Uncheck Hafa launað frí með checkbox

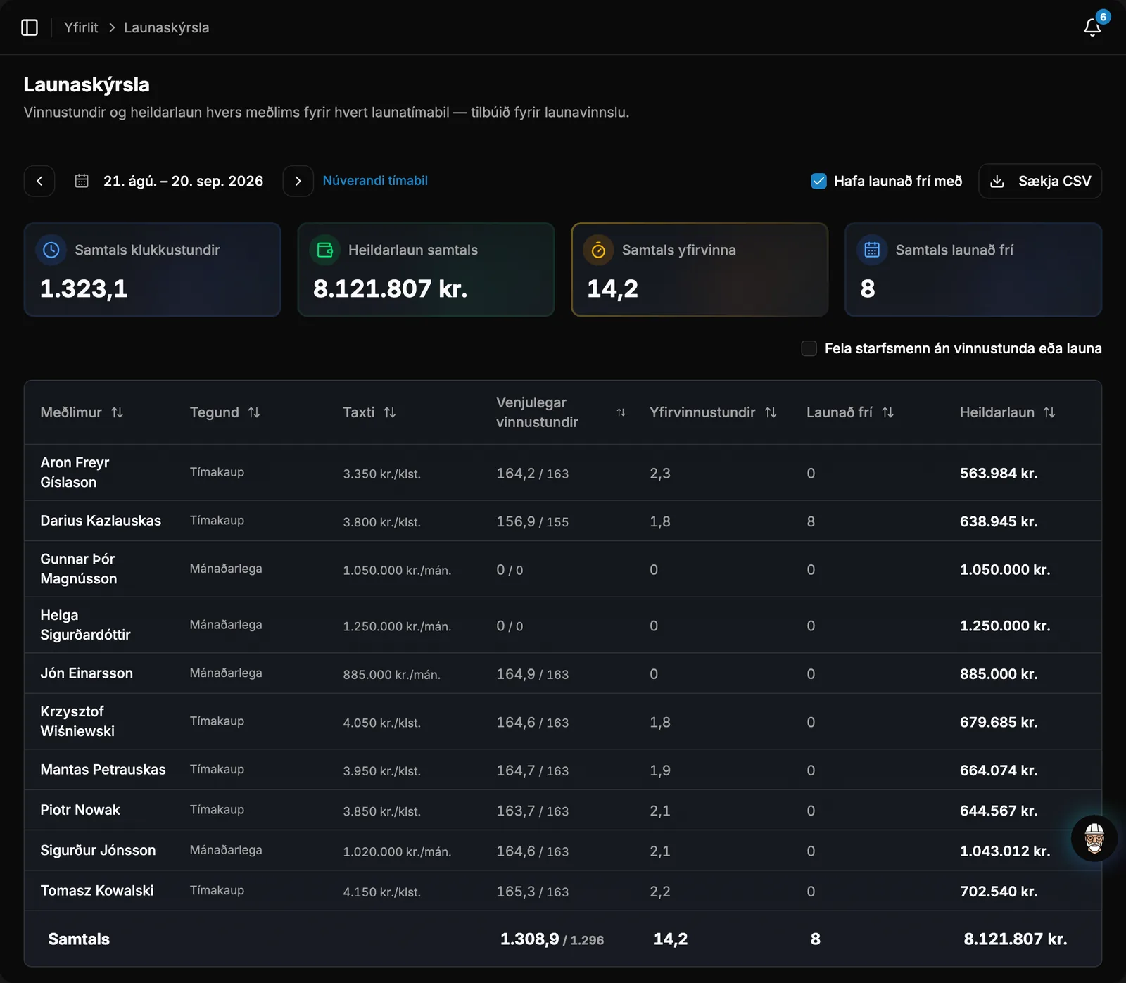coord(818,181)
